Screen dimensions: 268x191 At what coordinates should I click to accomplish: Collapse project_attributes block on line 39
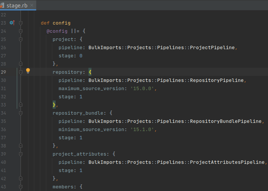point(21,154)
